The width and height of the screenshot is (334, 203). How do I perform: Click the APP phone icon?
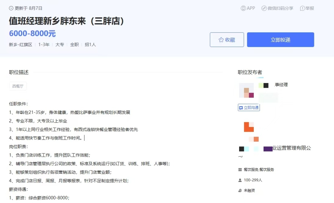(243, 8)
